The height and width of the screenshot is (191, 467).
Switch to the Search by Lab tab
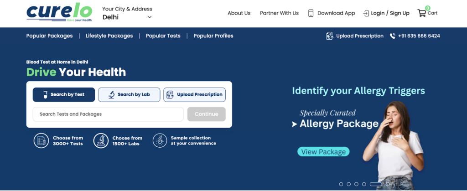coord(129,95)
